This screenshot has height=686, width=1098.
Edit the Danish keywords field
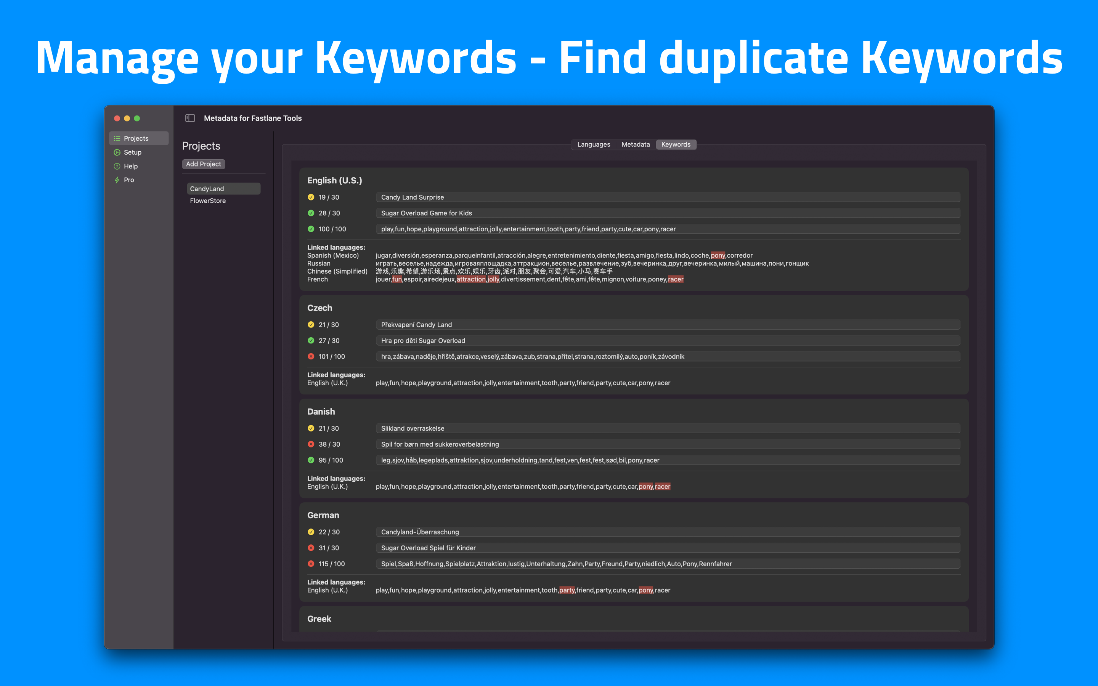coord(668,460)
